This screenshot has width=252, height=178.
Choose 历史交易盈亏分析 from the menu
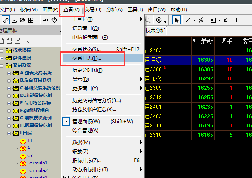[x=96, y=100]
